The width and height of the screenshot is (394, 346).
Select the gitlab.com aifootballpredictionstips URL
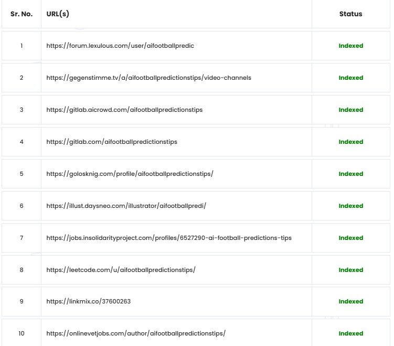[112, 142]
